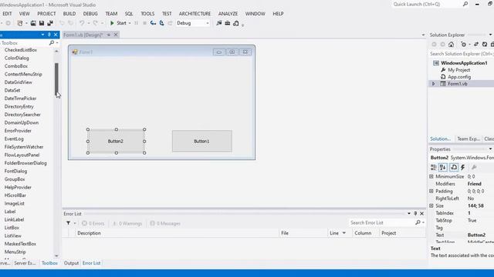
Task: Click the Undo arrow in toolbar
Action: click(82, 23)
